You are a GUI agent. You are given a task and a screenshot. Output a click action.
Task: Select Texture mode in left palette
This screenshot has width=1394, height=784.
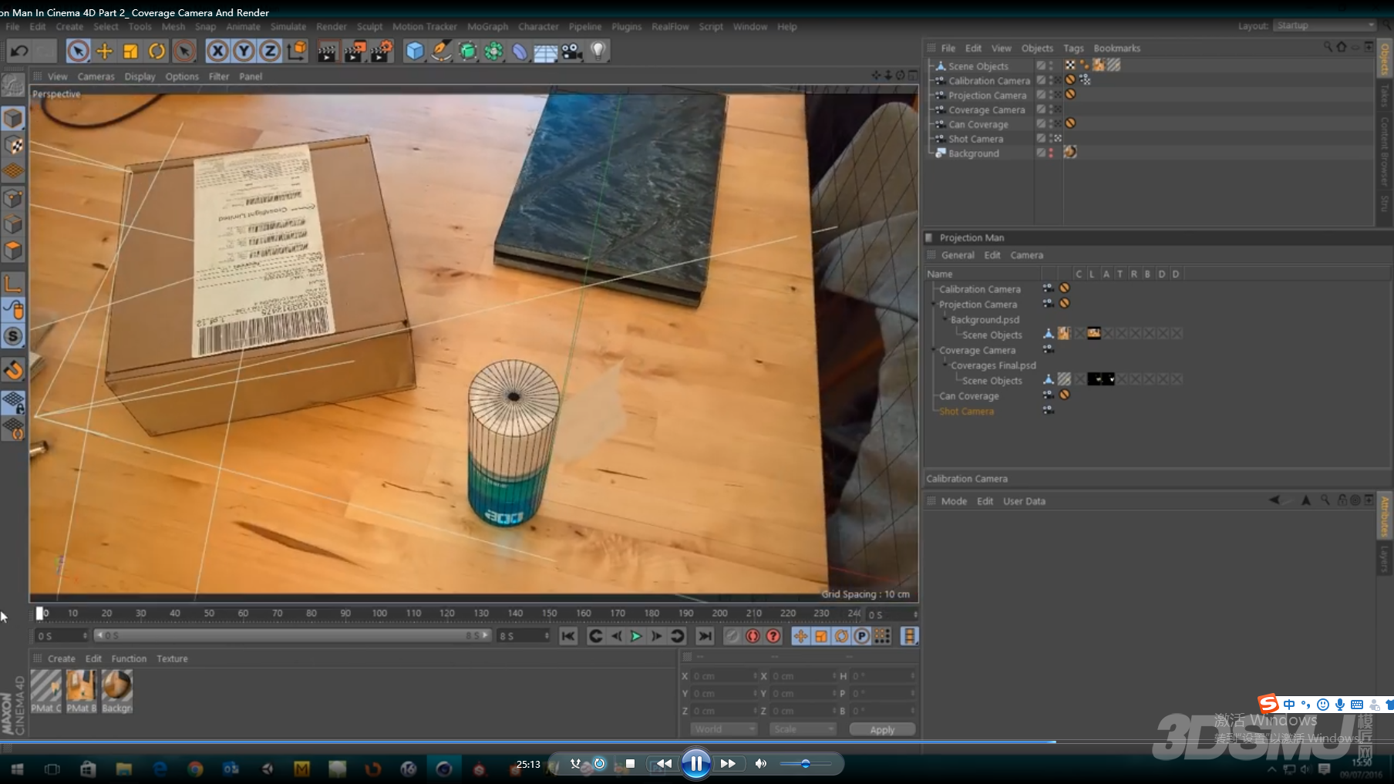tap(13, 145)
